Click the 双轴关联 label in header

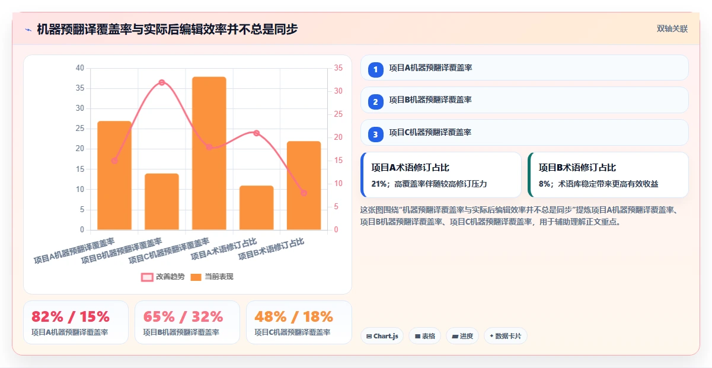coord(672,29)
